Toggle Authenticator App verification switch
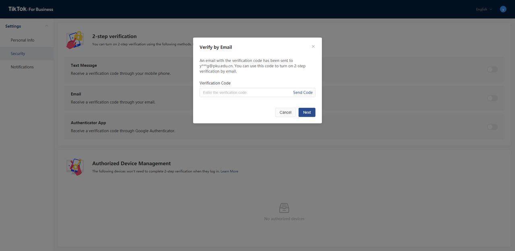515x251 pixels. click(492, 127)
